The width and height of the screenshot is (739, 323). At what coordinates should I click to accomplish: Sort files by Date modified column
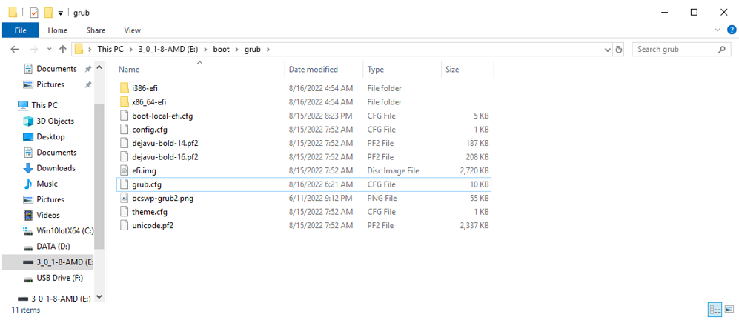314,69
